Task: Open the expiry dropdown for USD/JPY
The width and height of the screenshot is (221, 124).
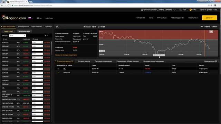Action: point(37,58)
